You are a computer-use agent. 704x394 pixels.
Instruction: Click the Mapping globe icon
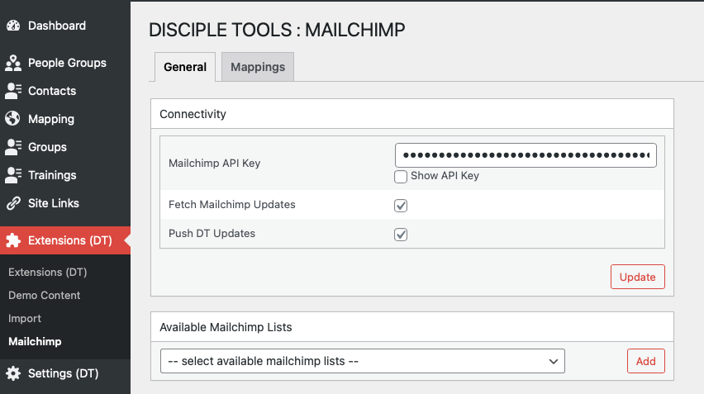click(x=12, y=118)
